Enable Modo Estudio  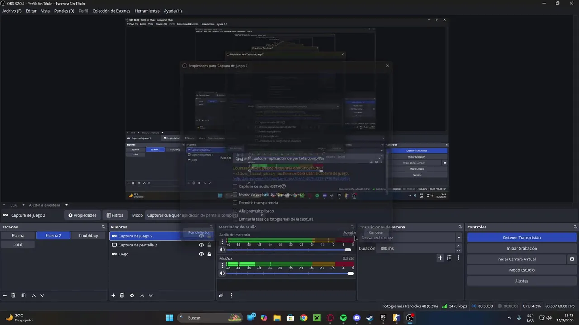522,270
